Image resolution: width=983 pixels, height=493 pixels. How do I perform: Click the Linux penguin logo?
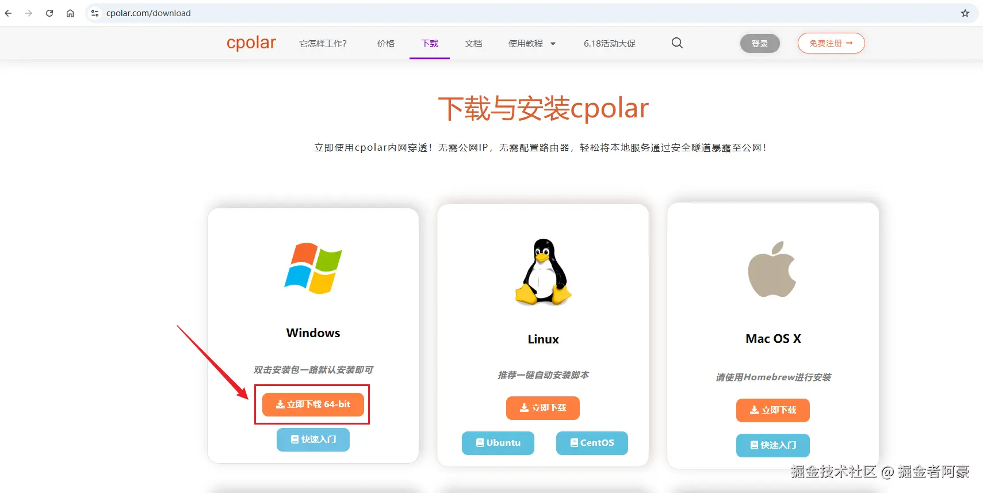[x=543, y=272]
